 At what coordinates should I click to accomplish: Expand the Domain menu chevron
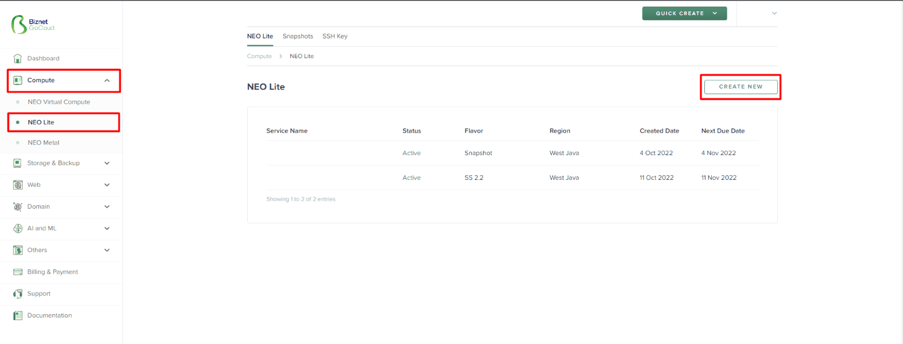[x=107, y=206]
